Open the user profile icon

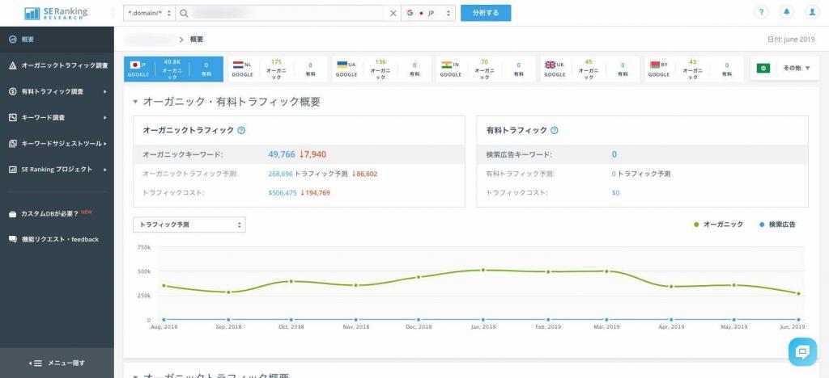coord(812,13)
